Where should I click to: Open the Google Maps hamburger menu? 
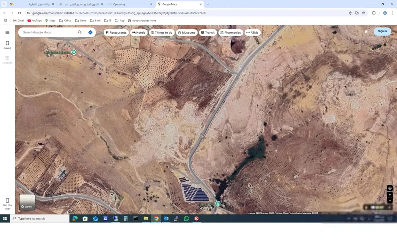coord(7,32)
